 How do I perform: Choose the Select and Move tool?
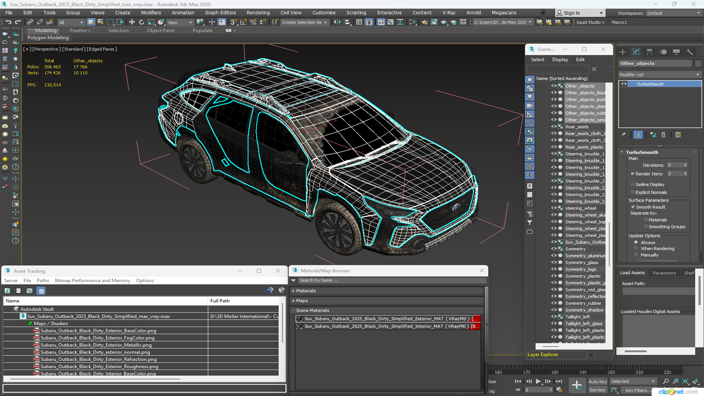(132, 22)
